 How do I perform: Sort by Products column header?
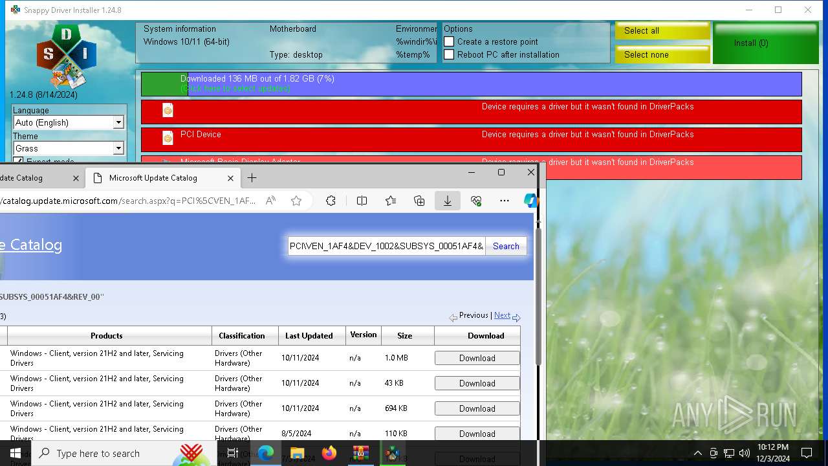(x=107, y=335)
